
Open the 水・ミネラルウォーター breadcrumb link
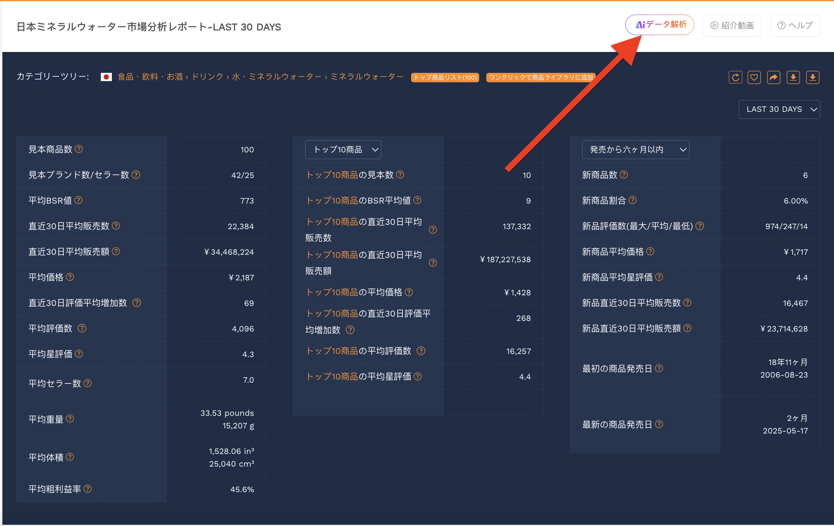277,77
